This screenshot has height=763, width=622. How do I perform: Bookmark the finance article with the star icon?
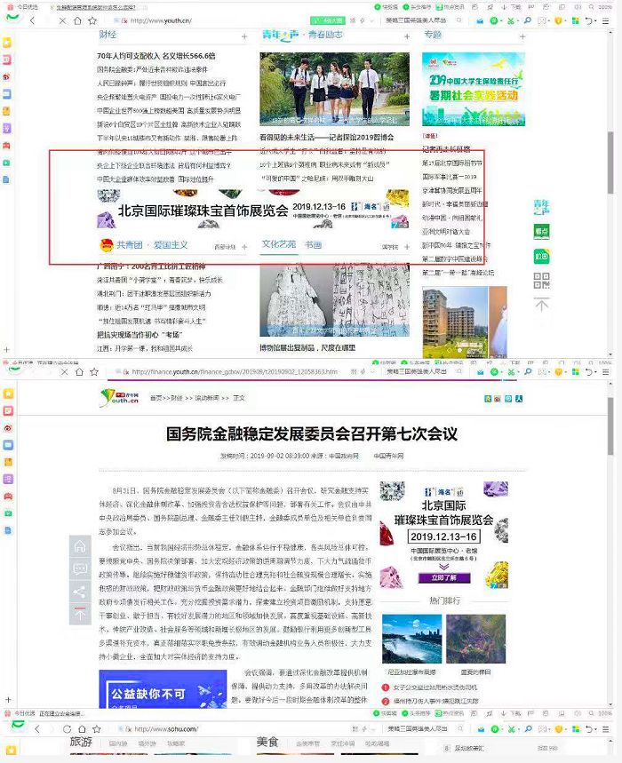[x=94, y=372]
